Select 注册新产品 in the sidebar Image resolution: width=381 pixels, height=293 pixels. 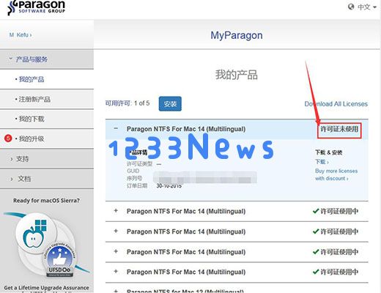[34, 99]
